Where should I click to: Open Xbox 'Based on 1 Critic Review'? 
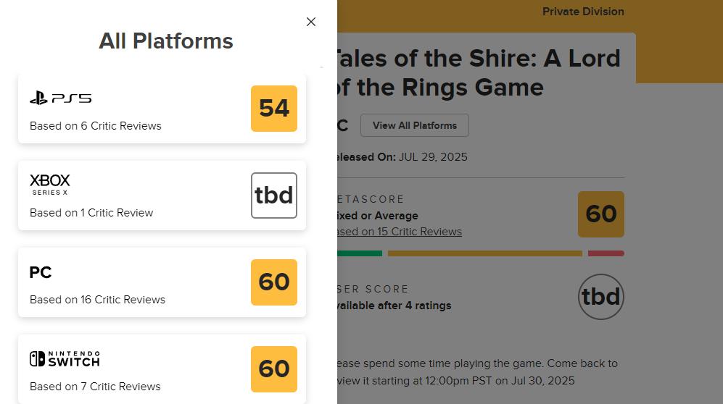point(91,213)
